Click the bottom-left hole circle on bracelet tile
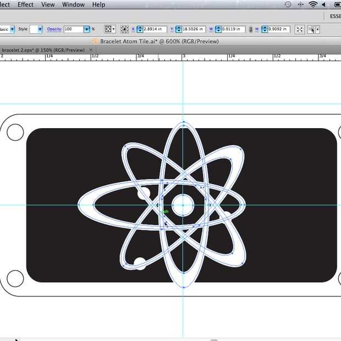Image resolution: width=341 pixels, height=341 pixels. click(15, 279)
